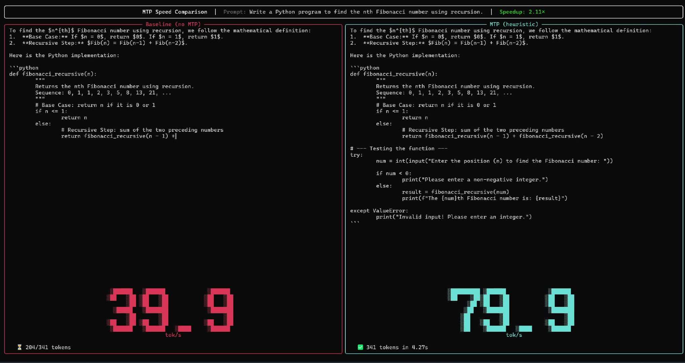Viewport: 685px width, 363px height.
Task: Click the hourglass icon beside 204/341 tokens
Action: coord(20,347)
